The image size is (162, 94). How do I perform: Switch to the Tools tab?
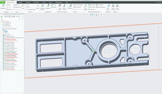44,2
